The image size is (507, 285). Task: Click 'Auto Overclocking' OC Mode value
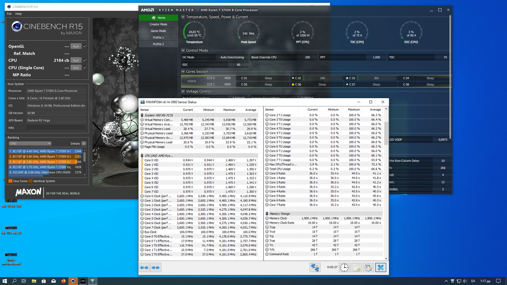[232, 57]
